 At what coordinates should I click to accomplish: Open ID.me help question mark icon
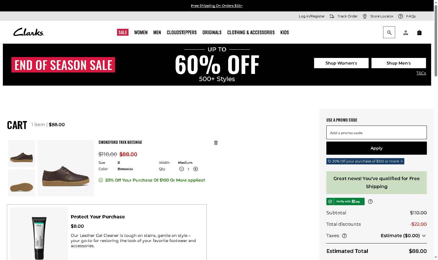[x=370, y=201]
